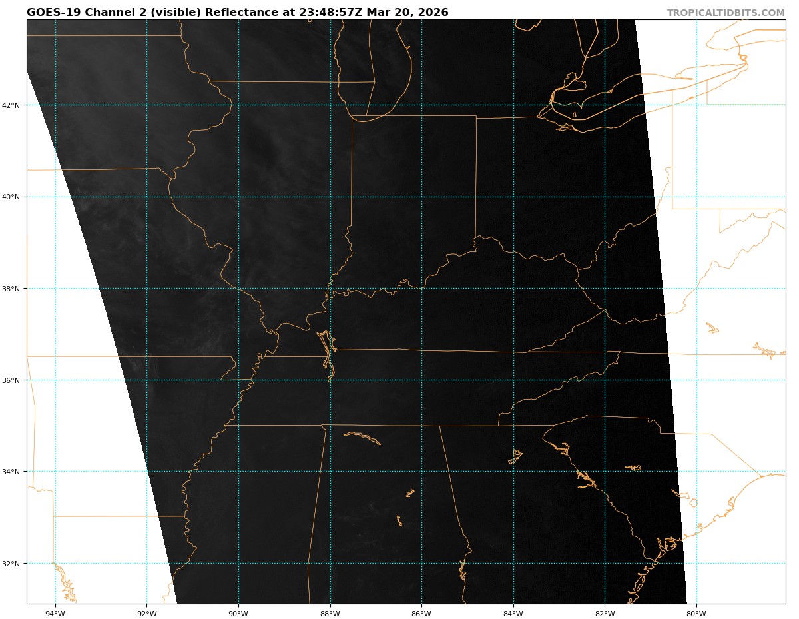Click the 34°N latitude label
799x619 pixels.
pyautogui.click(x=11, y=472)
